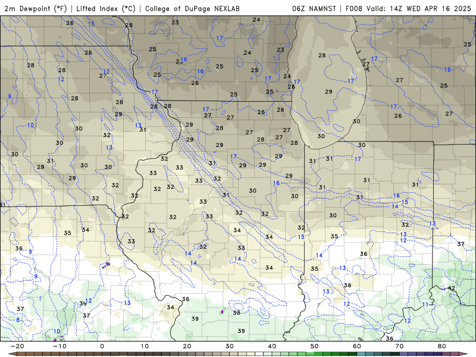Select the -20 label on the color scale
Screen dimensions: 476x357
17,346
